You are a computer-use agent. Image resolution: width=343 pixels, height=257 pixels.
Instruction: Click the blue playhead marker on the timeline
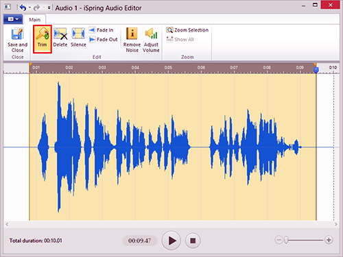(x=316, y=70)
